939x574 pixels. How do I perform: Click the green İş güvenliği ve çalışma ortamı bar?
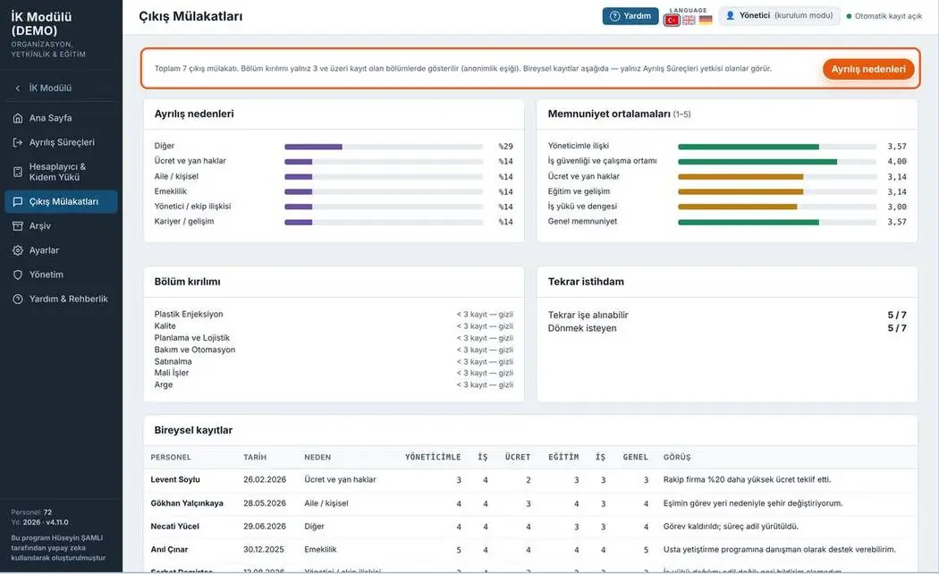(x=777, y=162)
